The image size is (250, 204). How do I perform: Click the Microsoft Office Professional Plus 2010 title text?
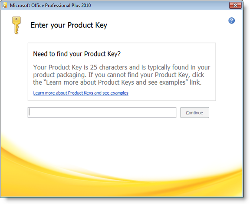[50, 5]
